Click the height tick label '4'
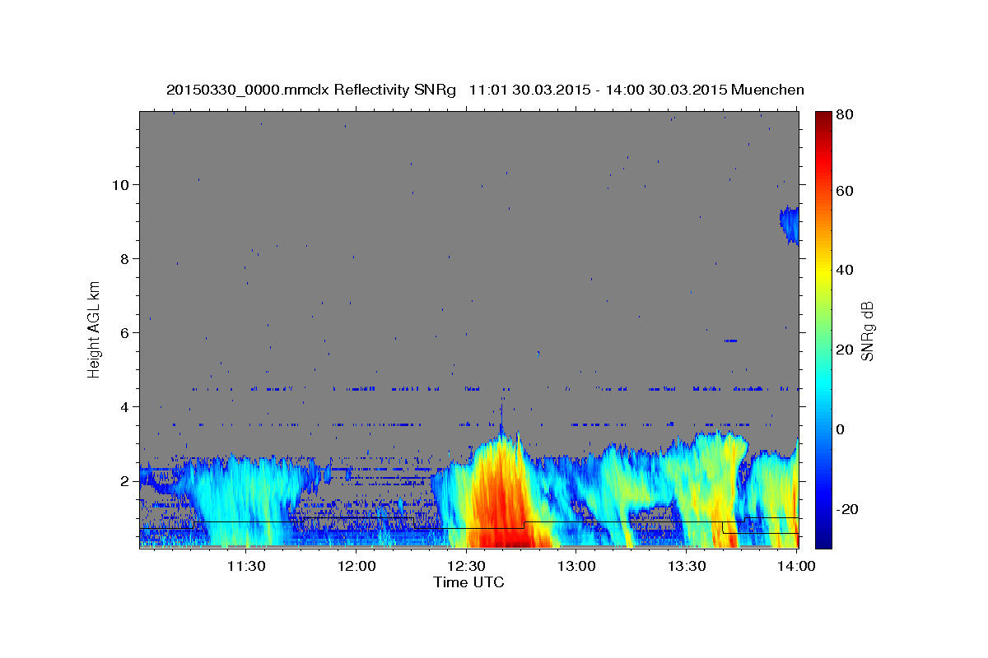 pyautogui.click(x=125, y=406)
